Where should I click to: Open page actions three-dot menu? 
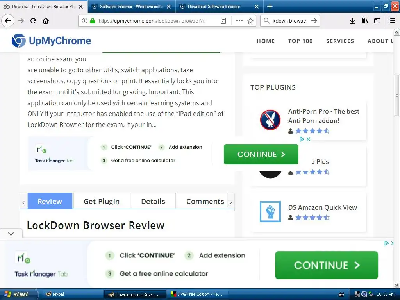pyautogui.click(x=239, y=21)
